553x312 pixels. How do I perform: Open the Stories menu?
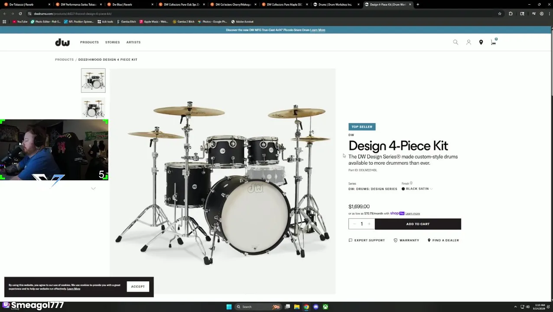[x=112, y=42]
